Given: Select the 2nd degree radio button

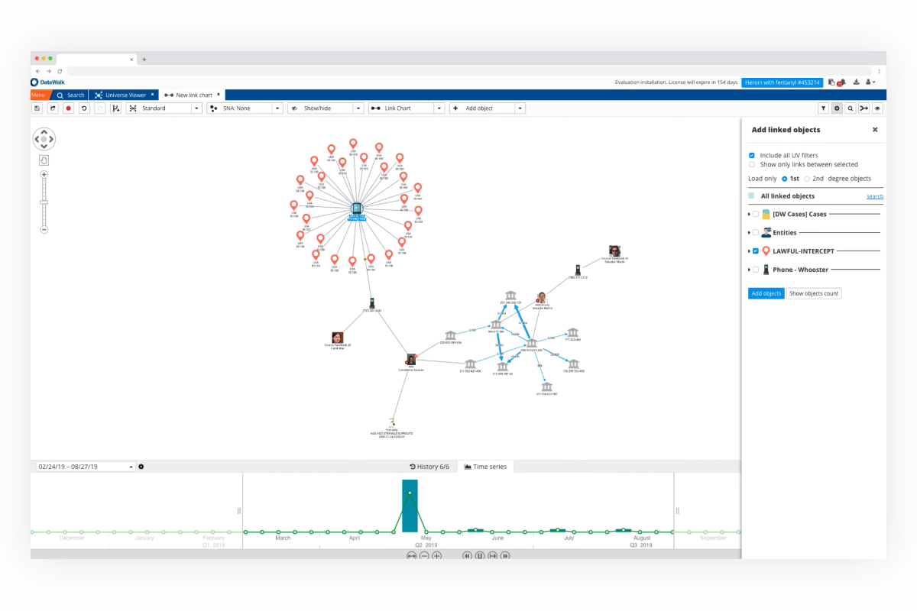Looking at the screenshot, I should (807, 179).
